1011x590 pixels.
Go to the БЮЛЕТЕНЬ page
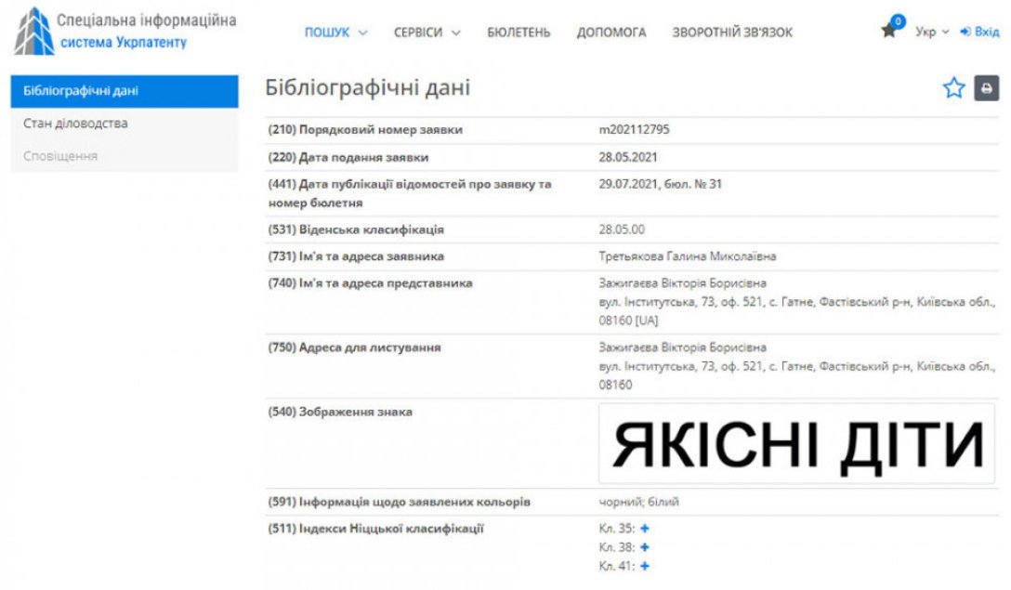[x=519, y=33]
